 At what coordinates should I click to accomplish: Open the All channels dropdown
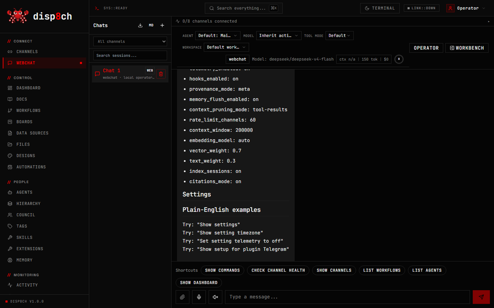click(130, 41)
